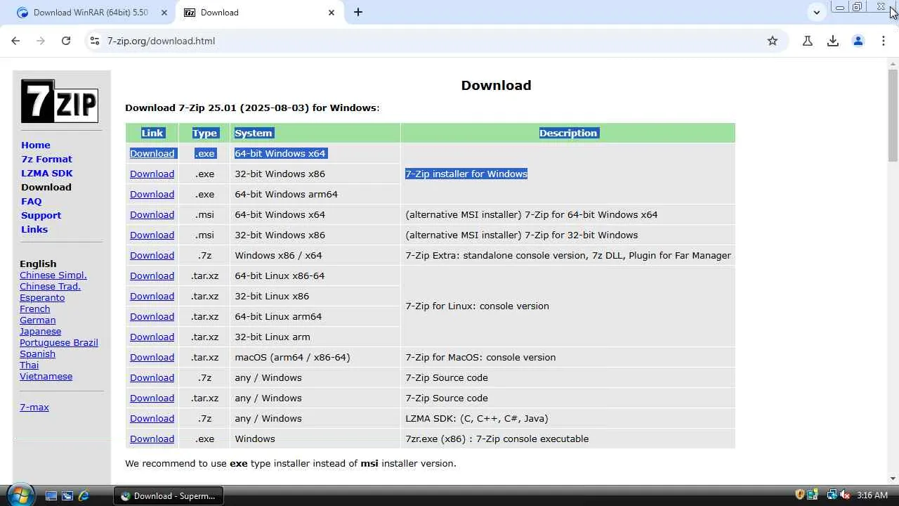Download the .msi for 32-bit Windows x86

pyautogui.click(x=152, y=235)
